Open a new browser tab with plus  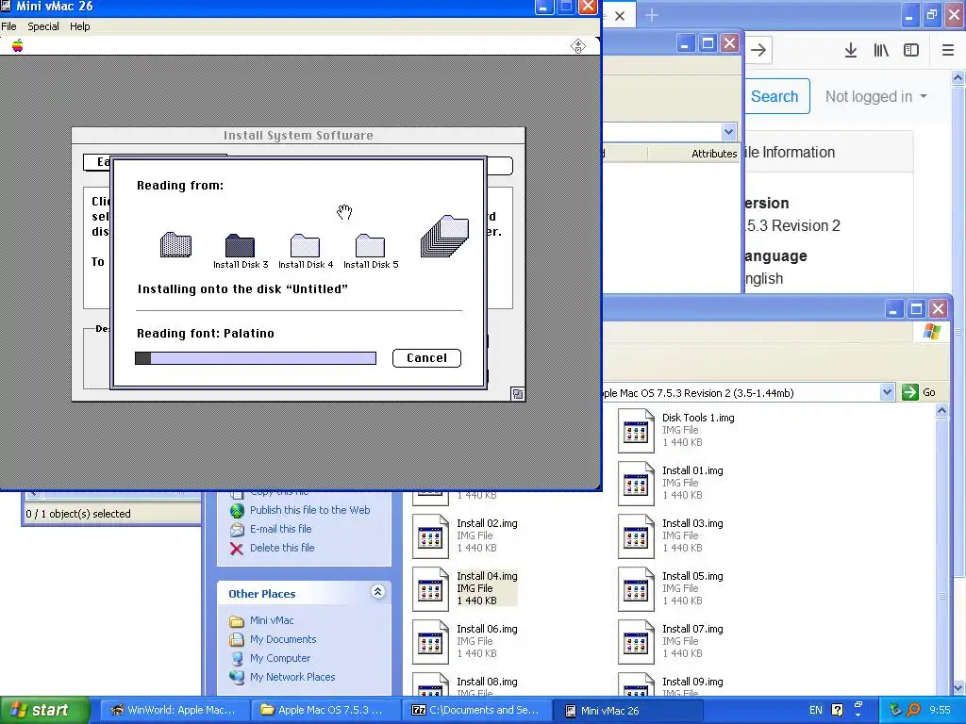[x=651, y=16]
